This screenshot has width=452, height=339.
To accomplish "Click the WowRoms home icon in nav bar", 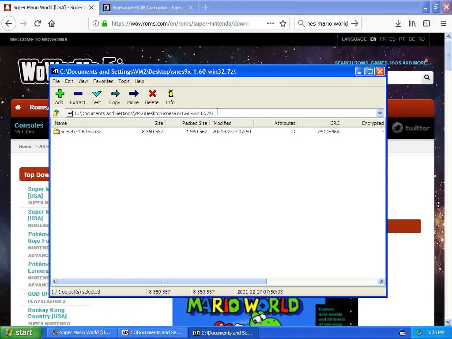I will click(18, 108).
